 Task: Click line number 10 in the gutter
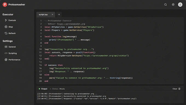tap(40, 49)
